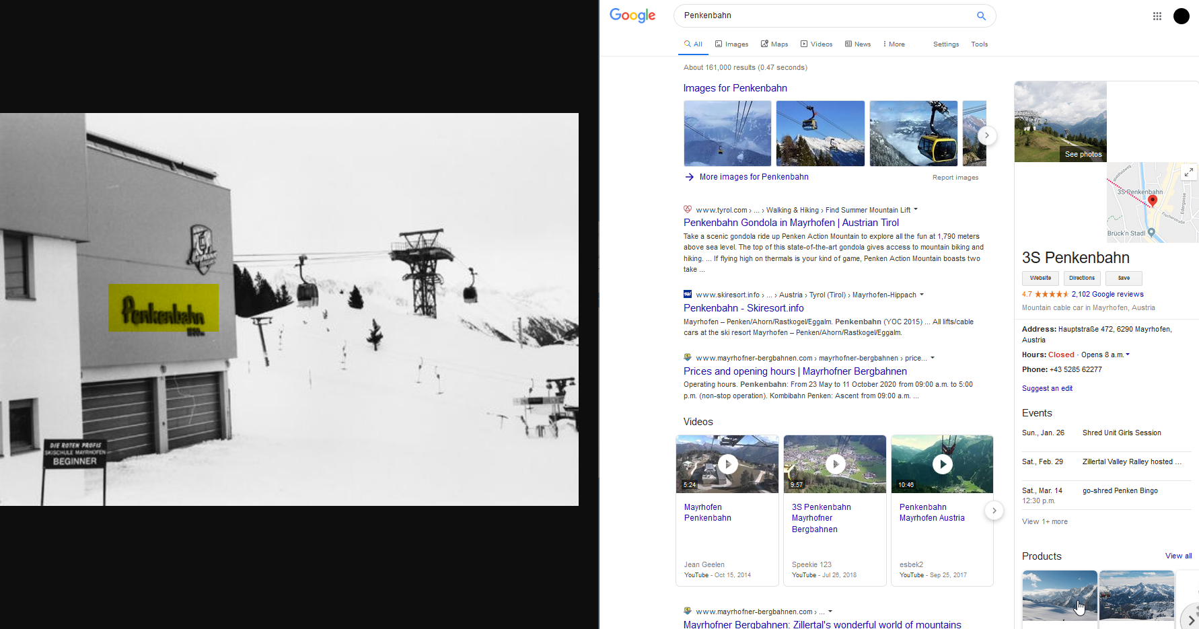Open search Settings
This screenshot has width=1199, height=629.
(x=946, y=44)
